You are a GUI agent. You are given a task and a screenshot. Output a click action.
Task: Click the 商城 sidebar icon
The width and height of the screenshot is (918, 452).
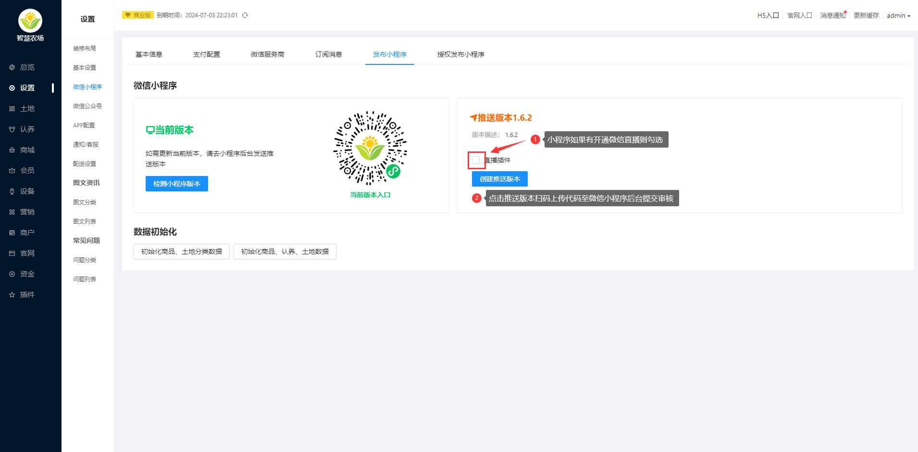12,150
